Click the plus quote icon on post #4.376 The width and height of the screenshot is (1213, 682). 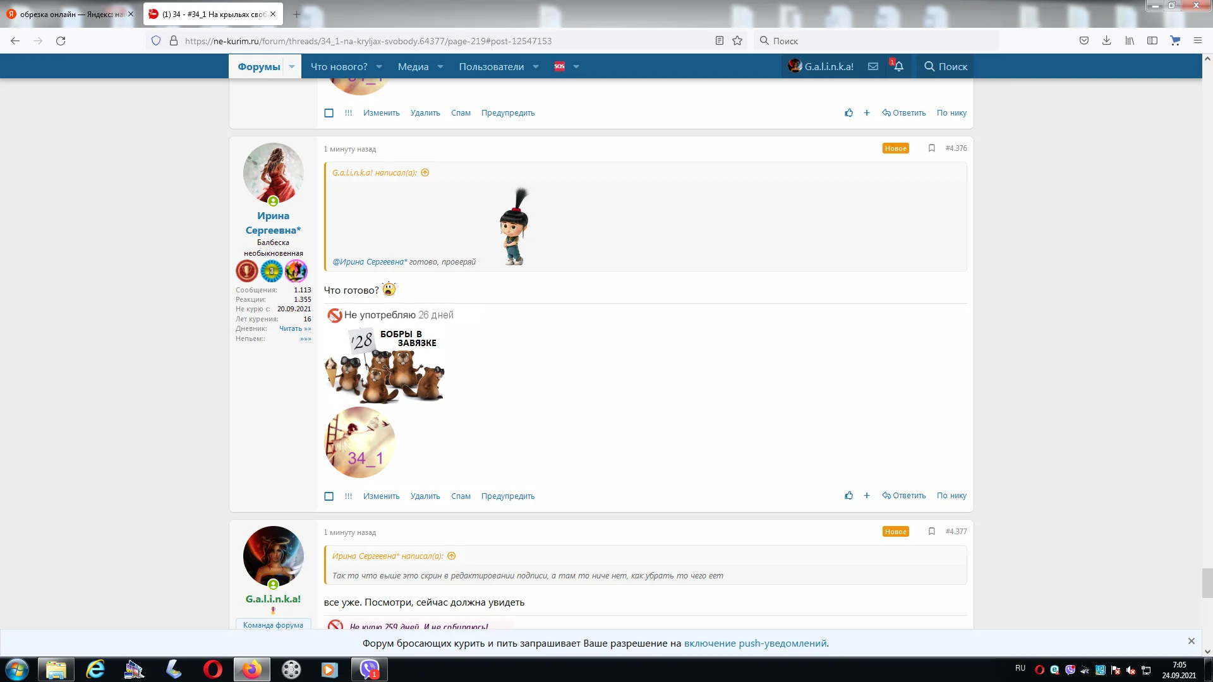[866, 496]
